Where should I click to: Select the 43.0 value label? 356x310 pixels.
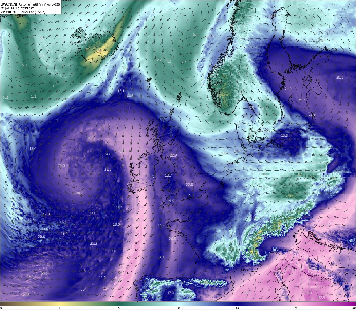point(308,293)
